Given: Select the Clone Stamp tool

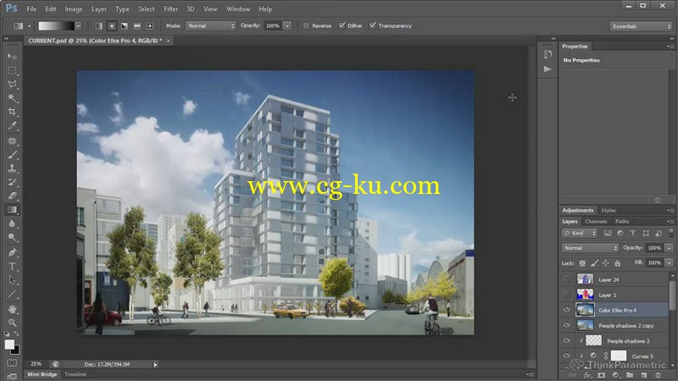Looking at the screenshot, I should tap(12, 168).
